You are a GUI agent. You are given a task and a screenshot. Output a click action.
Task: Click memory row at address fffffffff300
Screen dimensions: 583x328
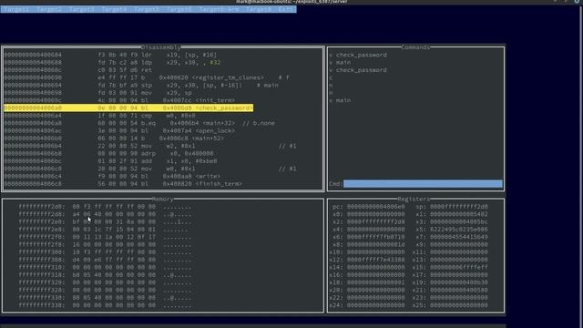pyautogui.click(x=106, y=252)
